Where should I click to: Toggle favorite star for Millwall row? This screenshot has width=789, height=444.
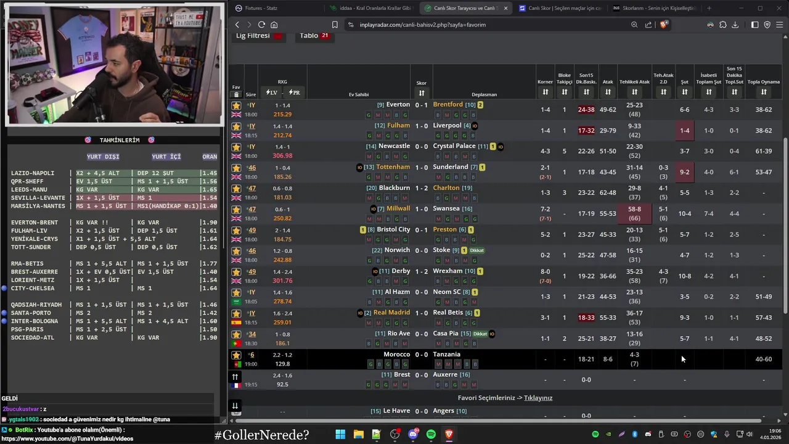pos(236,210)
